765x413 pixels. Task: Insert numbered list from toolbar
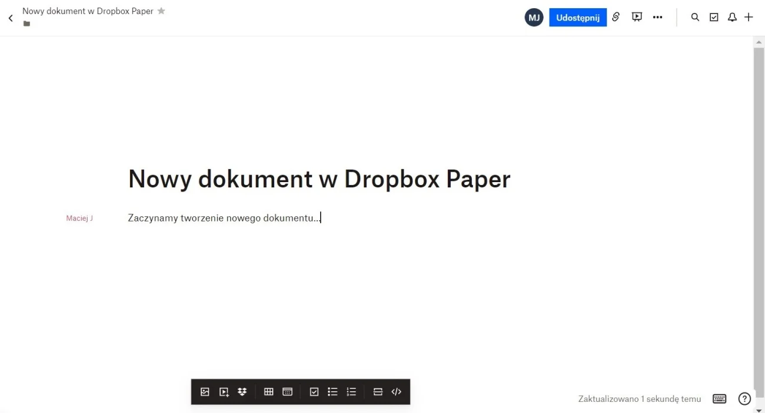point(351,392)
